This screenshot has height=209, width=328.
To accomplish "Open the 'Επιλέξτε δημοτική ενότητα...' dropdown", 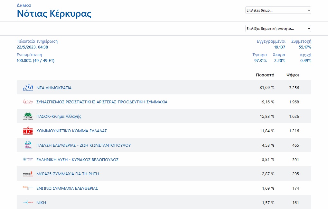I will (278, 29).
